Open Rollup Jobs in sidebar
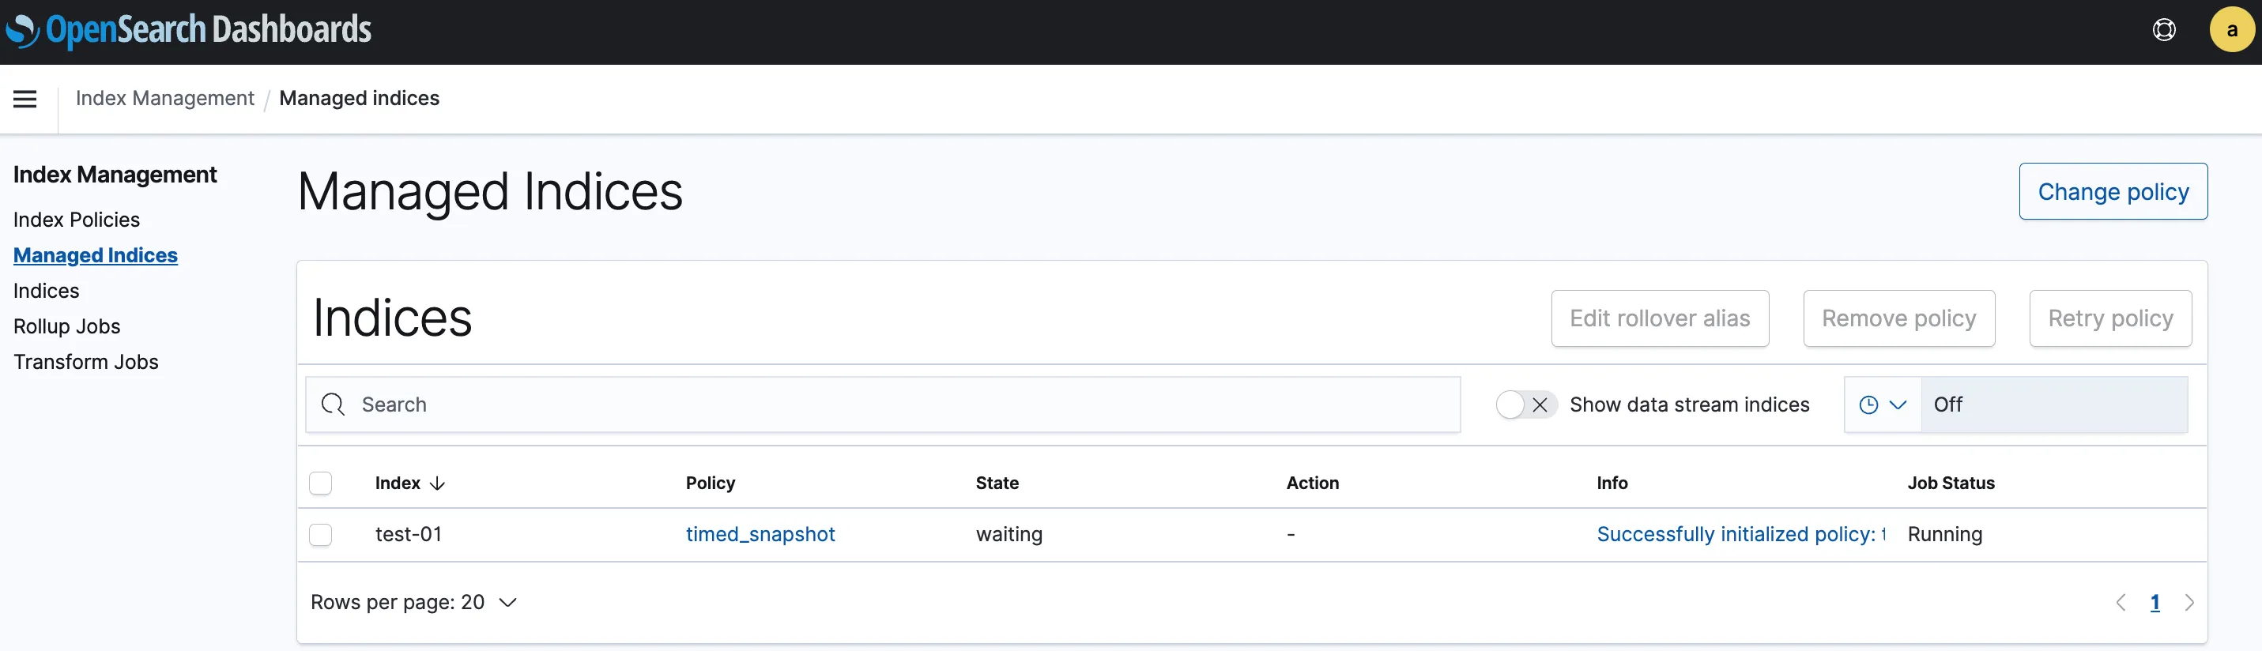This screenshot has height=651, width=2262. [x=66, y=326]
